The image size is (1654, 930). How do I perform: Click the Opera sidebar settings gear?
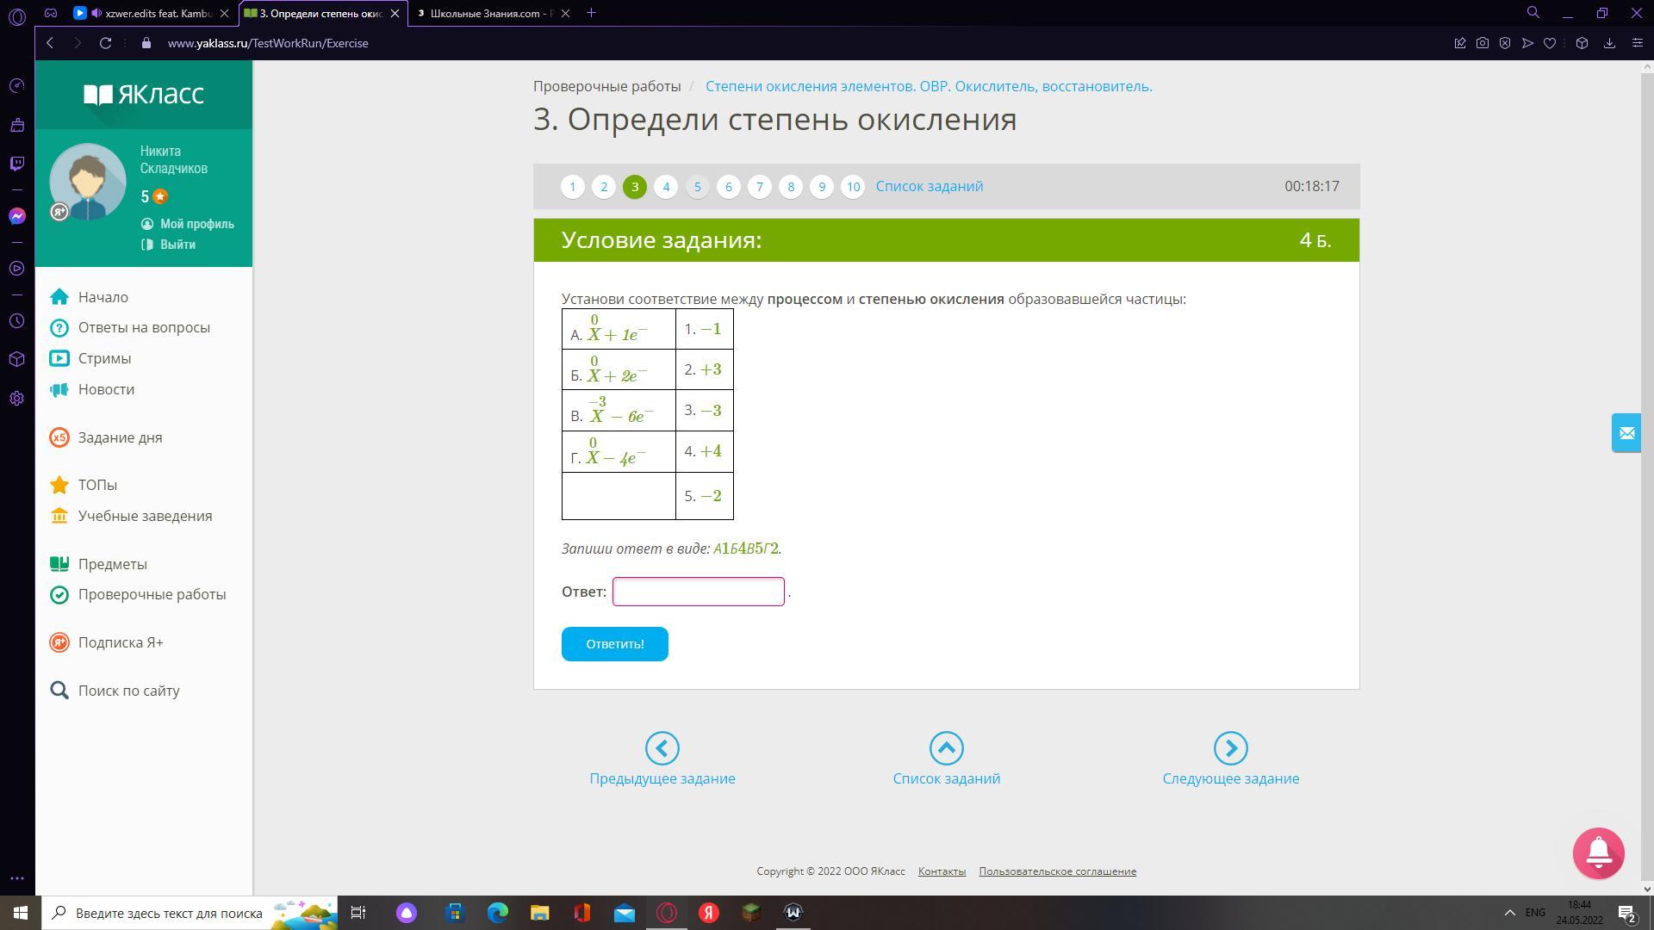(17, 399)
